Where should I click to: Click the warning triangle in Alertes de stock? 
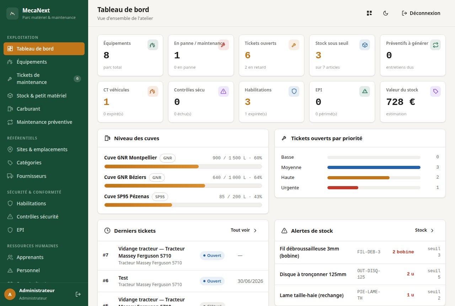tap(284, 231)
